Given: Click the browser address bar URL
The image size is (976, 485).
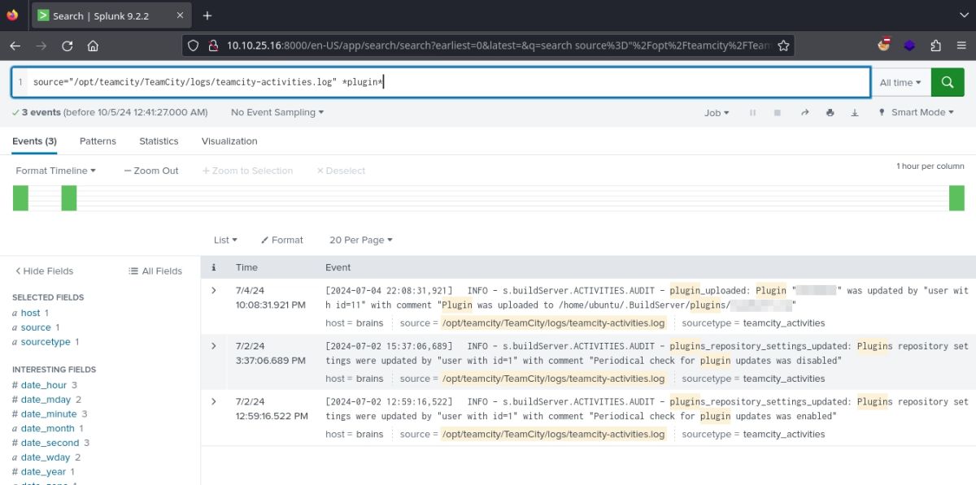Looking at the screenshot, I should 498,46.
